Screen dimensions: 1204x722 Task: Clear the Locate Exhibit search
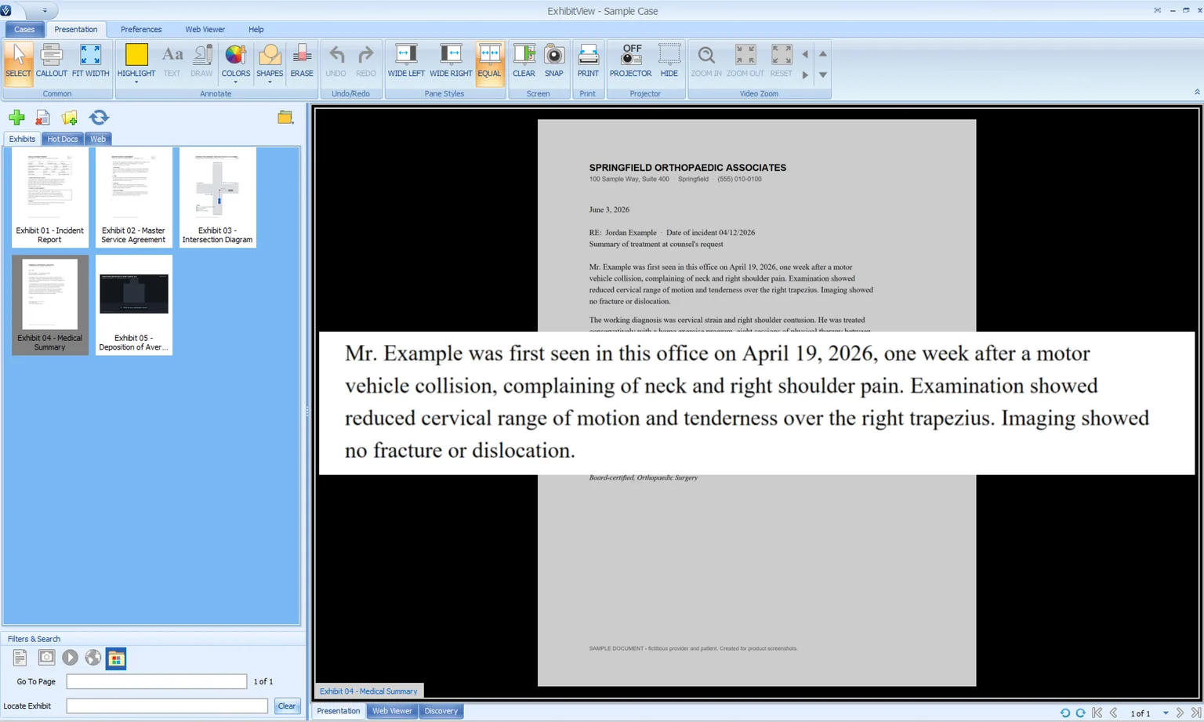[x=287, y=706]
